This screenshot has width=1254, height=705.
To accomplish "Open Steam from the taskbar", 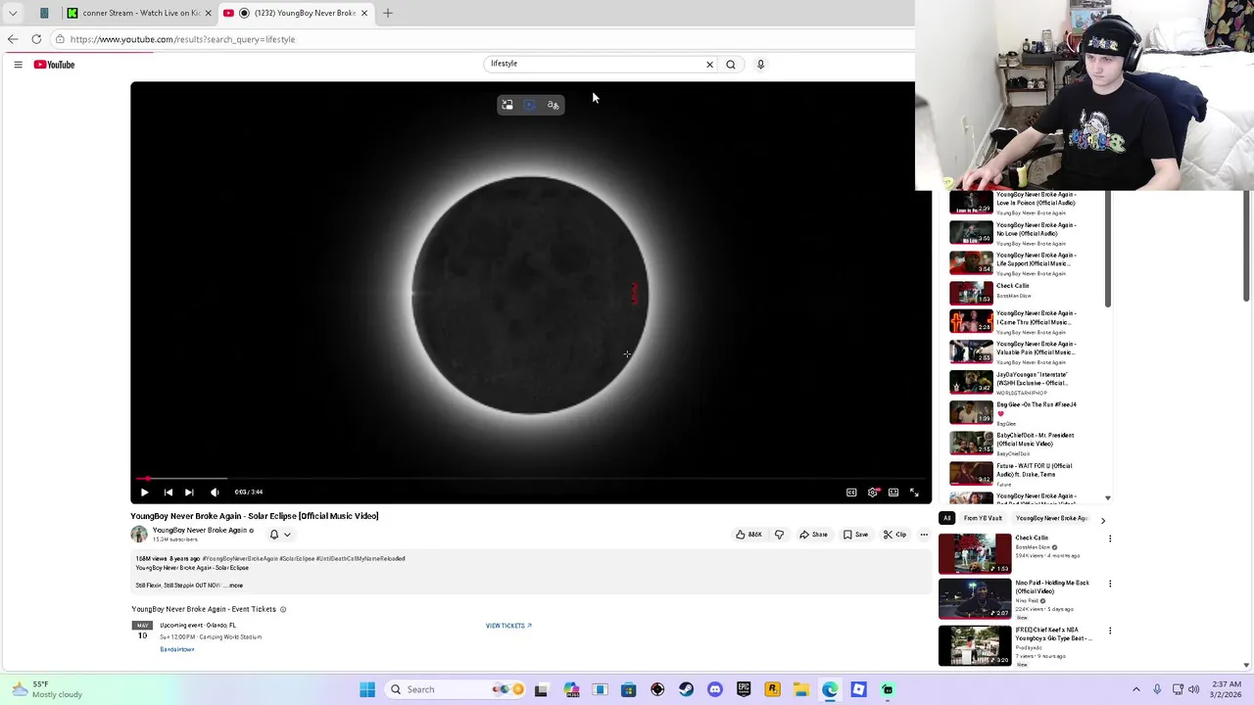I will point(686,689).
